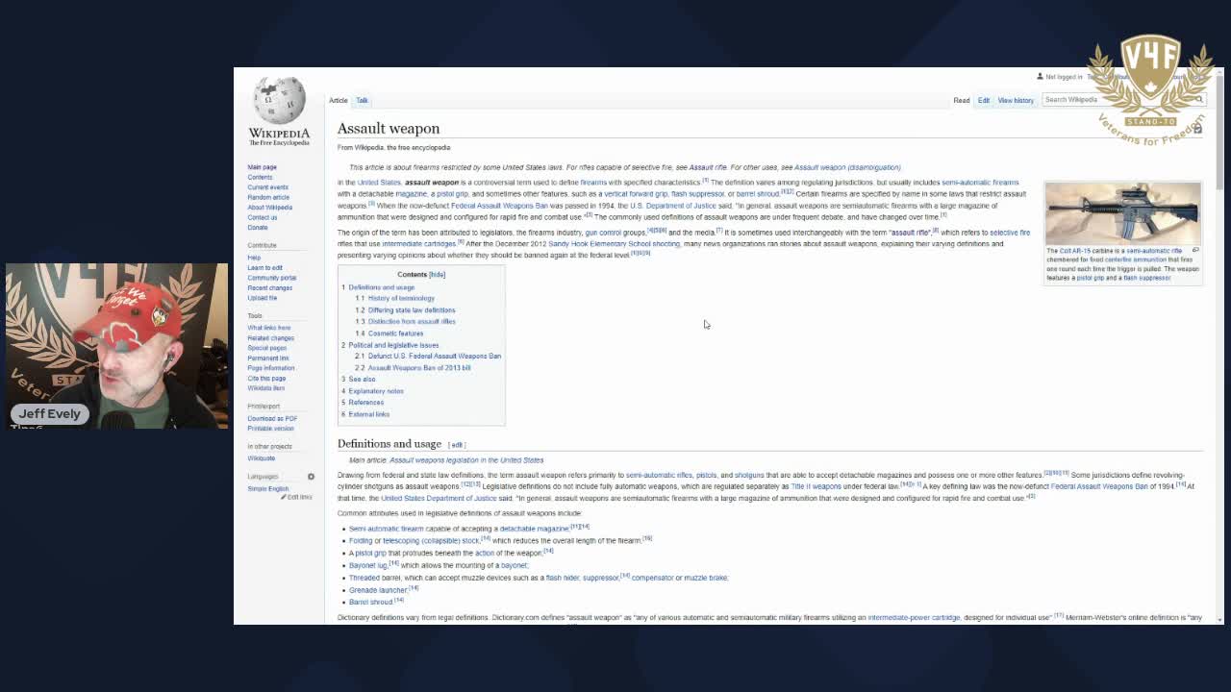1231x692 pixels.
Task: Open Upload file link
Action: [x=262, y=298]
